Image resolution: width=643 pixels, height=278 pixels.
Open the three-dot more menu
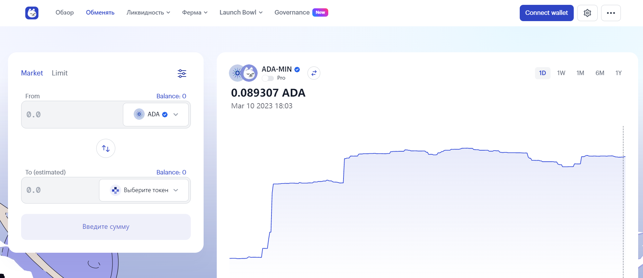point(611,13)
